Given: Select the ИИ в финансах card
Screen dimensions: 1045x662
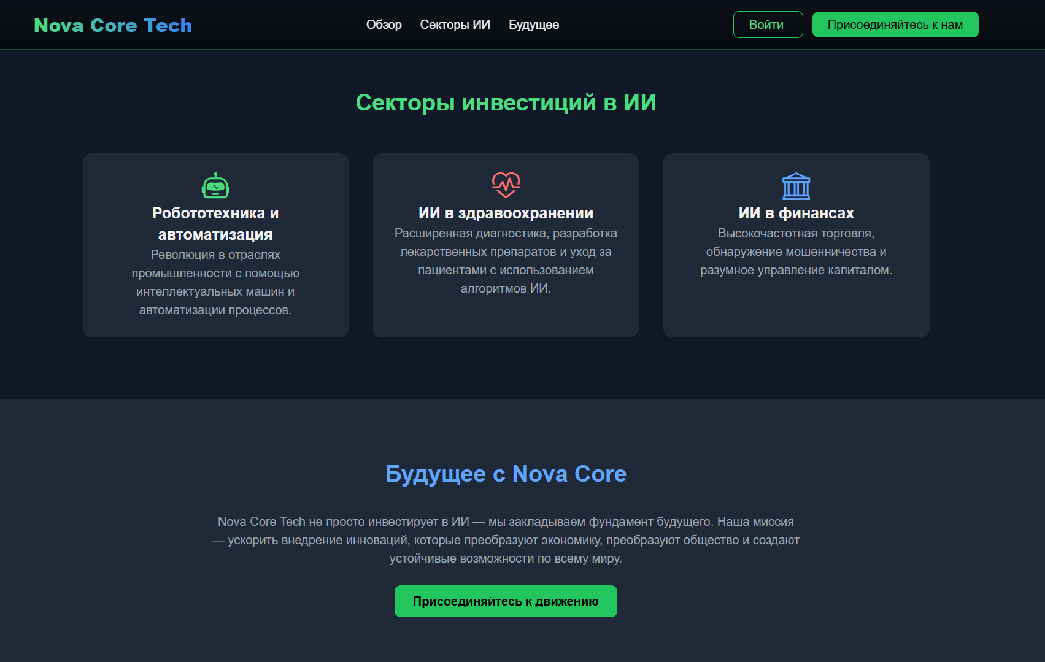Looking at the screenshot, I should pos(796,245).
